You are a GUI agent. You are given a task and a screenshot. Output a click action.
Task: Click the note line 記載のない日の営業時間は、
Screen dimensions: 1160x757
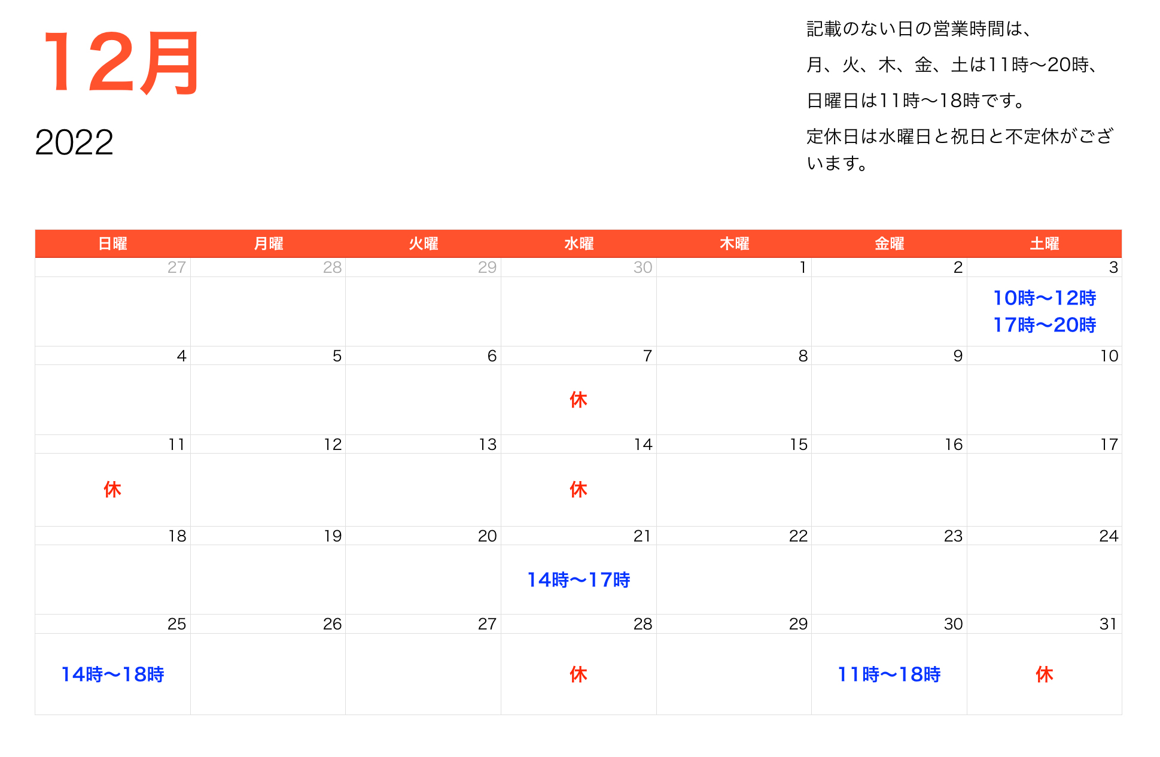coord(920,29)
